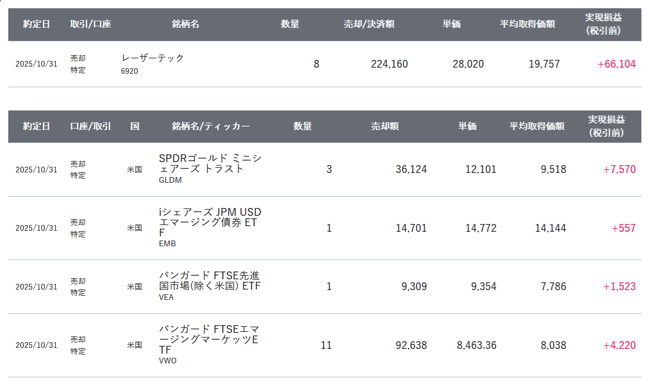
Task: Select the 8,463.36 unit price cell
Action: [x=476, y=345]
